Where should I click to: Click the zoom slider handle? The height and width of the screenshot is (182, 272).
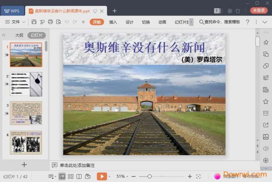(x=150, y=177)
